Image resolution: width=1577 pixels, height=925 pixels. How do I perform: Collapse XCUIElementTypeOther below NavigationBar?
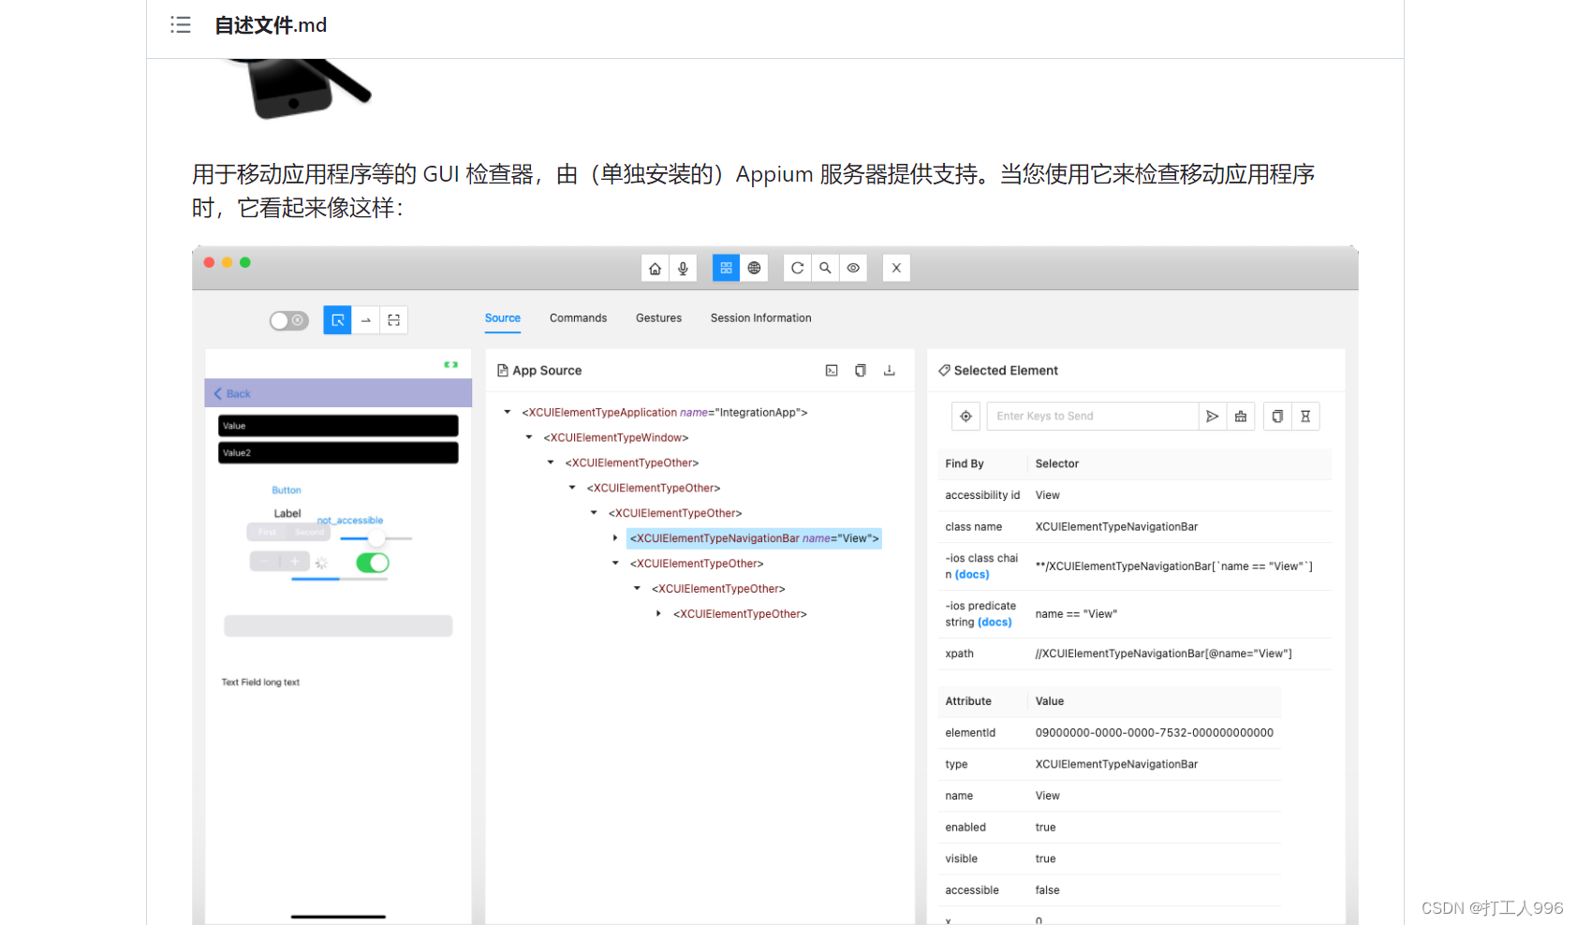coord(615,564)
